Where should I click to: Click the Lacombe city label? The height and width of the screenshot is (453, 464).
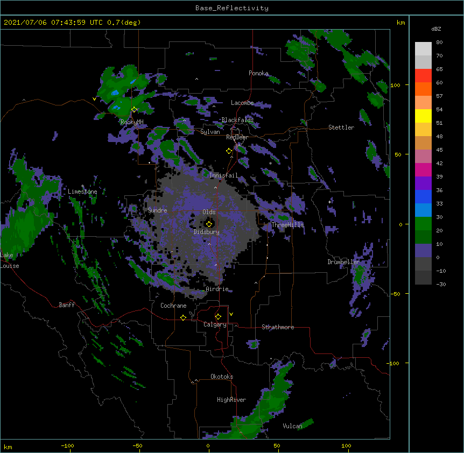coord(242,103)
